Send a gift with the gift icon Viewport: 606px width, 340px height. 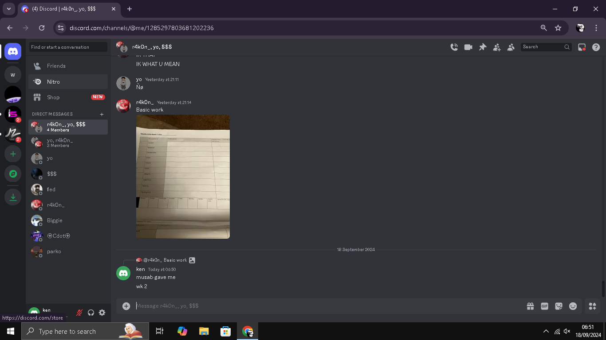pos(530,306)
